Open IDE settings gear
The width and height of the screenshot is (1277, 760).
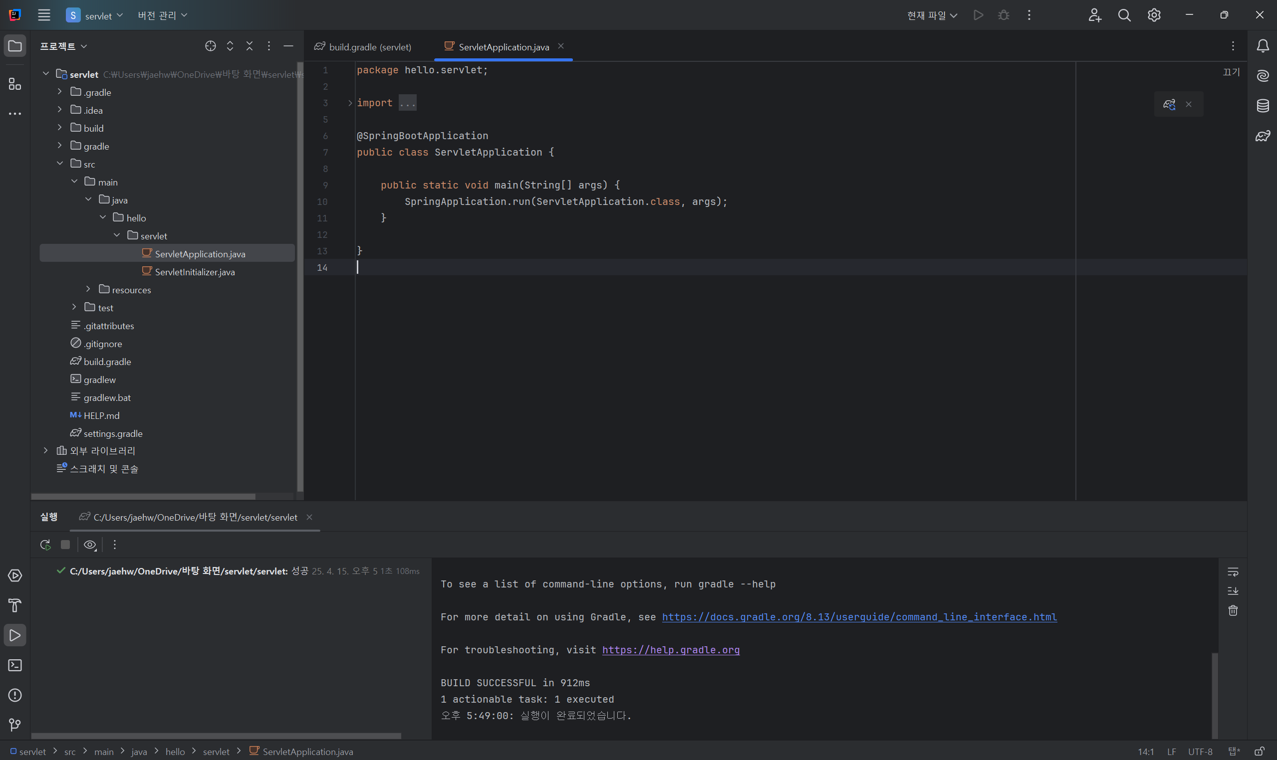1154,15
